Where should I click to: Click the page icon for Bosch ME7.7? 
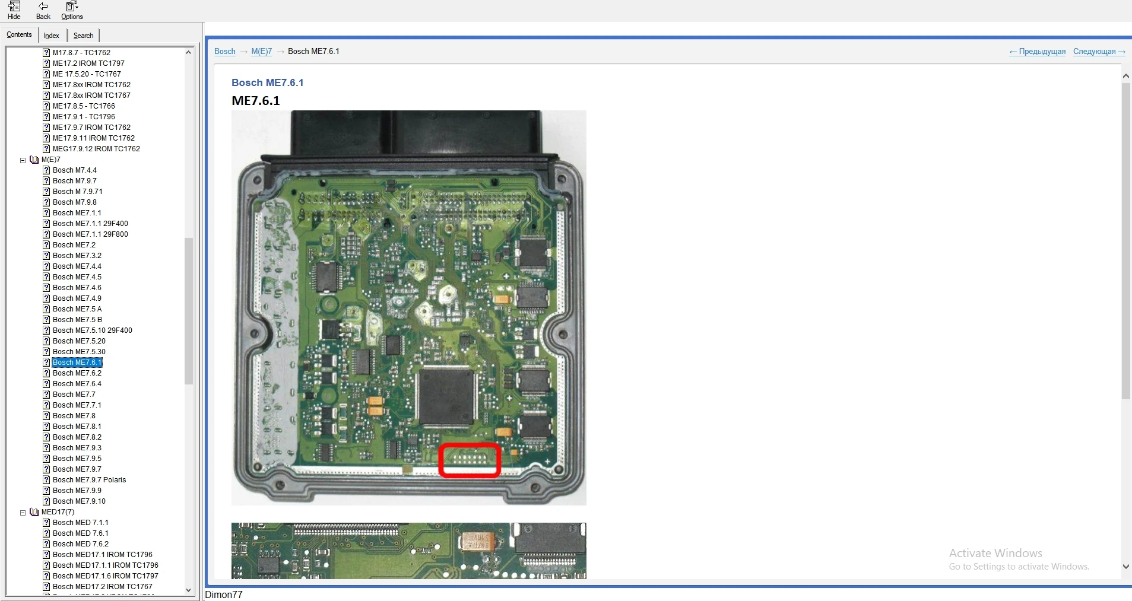click(46, 395)
